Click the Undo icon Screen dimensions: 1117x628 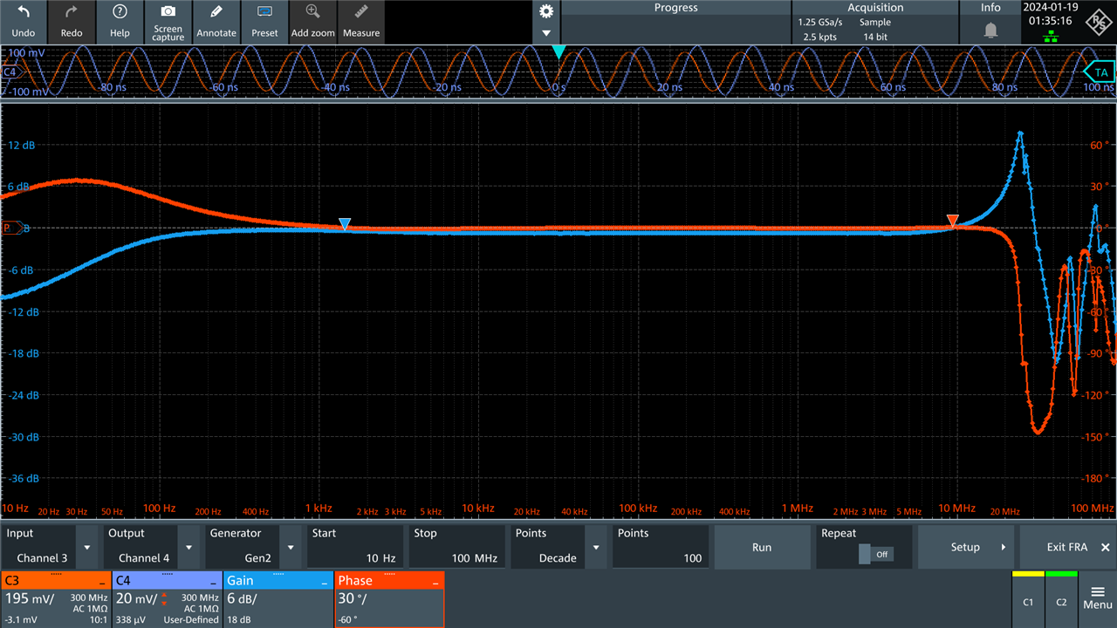[x=24, y=12]
